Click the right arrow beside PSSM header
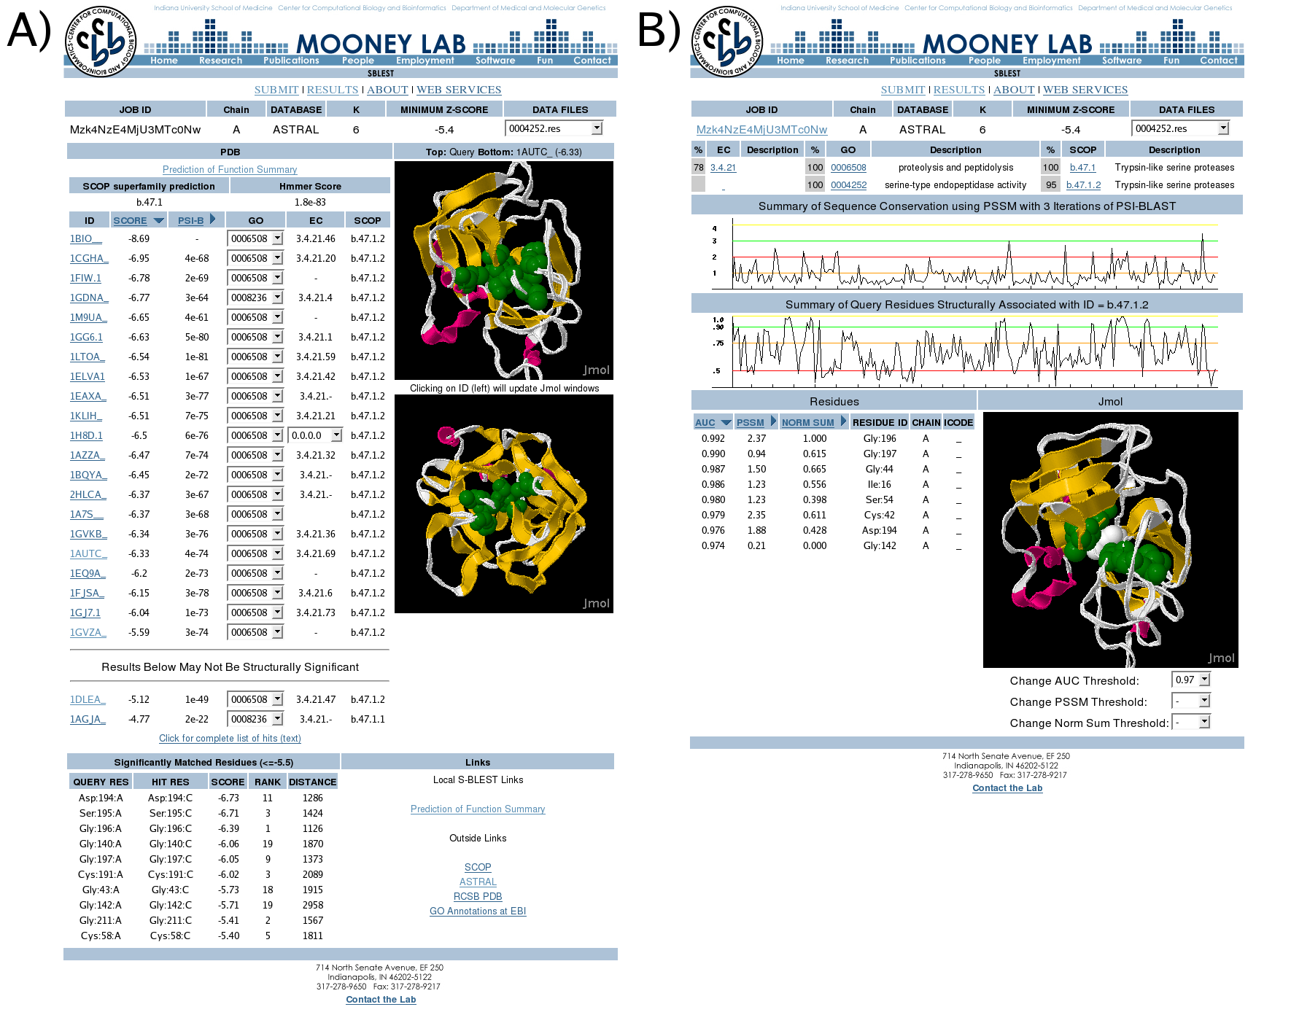The image size is (1291, 1015). coord(773,421)
